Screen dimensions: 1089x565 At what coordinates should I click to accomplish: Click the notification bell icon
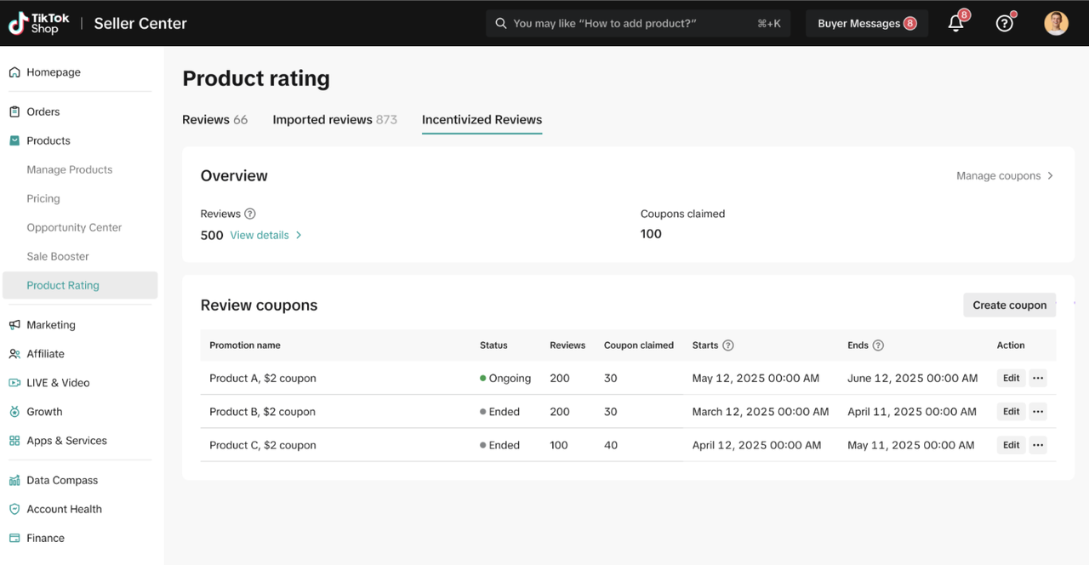pyautogui.click(x=955, y=24)
